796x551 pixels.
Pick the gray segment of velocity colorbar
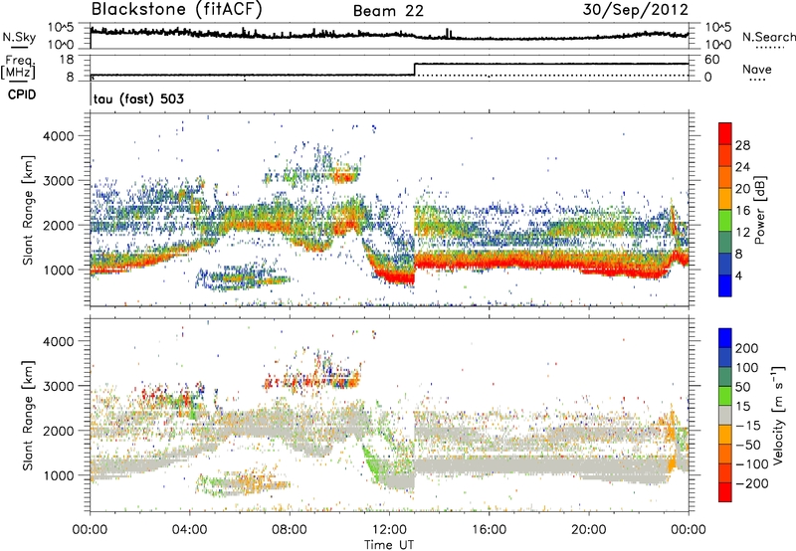pos(725,415)
